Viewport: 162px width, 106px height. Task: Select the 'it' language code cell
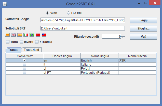click(x=62, y=65)
